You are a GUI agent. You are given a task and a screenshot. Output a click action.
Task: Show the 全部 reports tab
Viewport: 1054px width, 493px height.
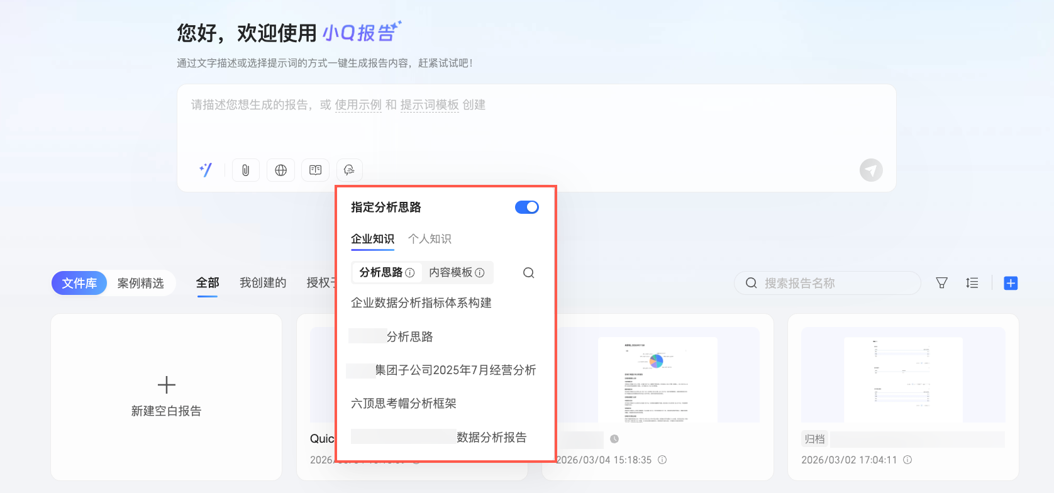tap(208, 283)
